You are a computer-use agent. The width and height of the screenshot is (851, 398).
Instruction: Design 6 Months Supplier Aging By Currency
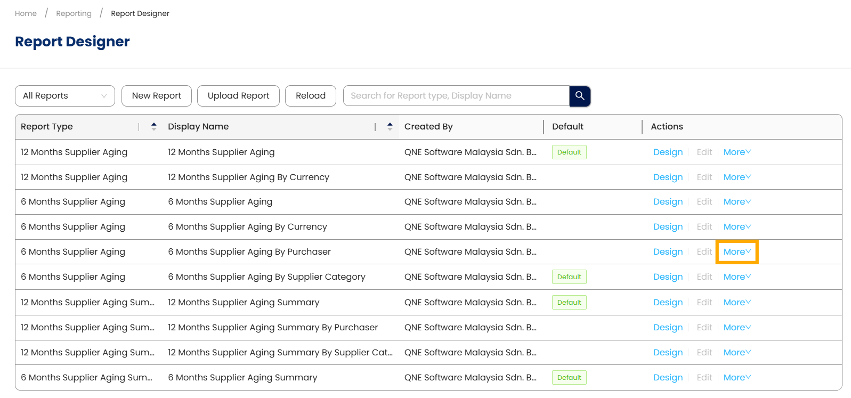(668, 226)
